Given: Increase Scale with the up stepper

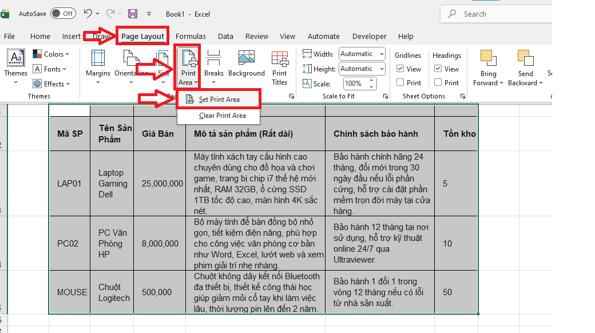Looking at the screenshot, I should [x=371, y=80].
